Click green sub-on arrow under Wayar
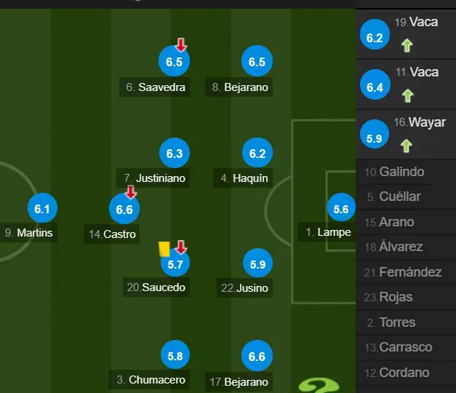This screenshot has width=456, height=393. (407, 146)
